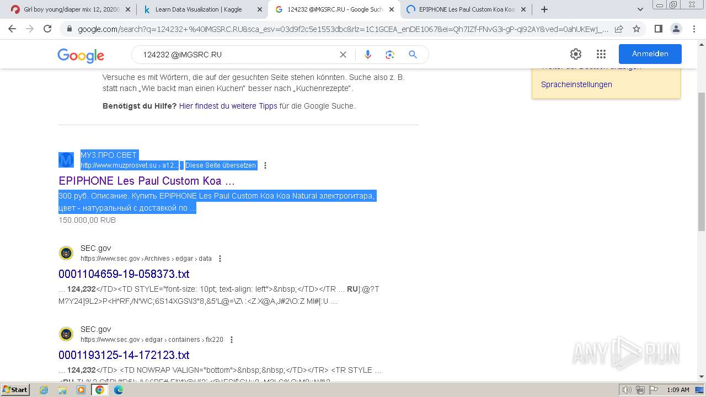Focus the browser address bar
706x397 pixels.
[343, 29]
